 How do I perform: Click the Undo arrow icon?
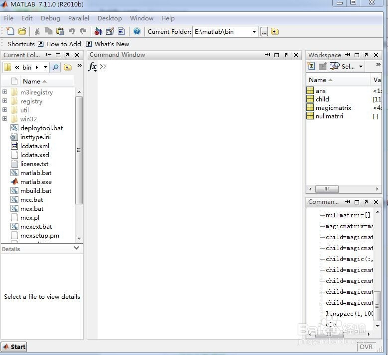(72, 31)
